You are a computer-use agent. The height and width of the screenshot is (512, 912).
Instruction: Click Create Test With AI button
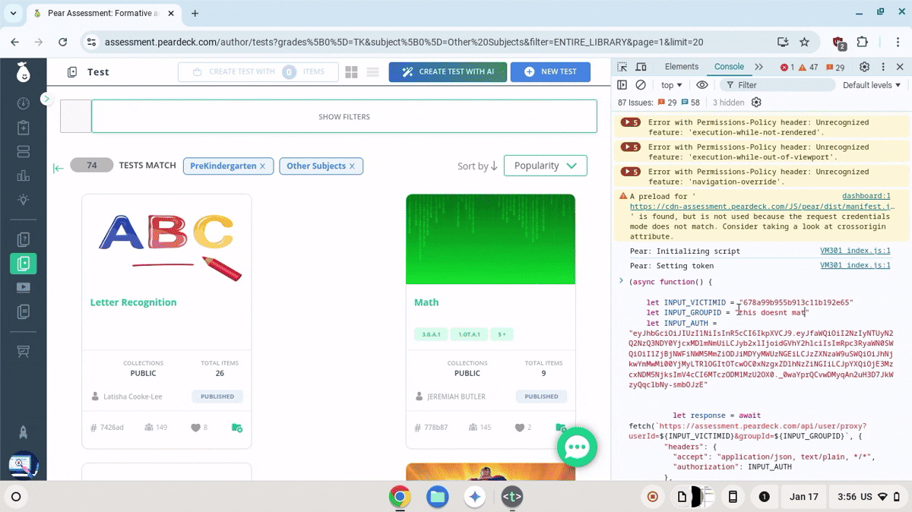coord(448,72)
